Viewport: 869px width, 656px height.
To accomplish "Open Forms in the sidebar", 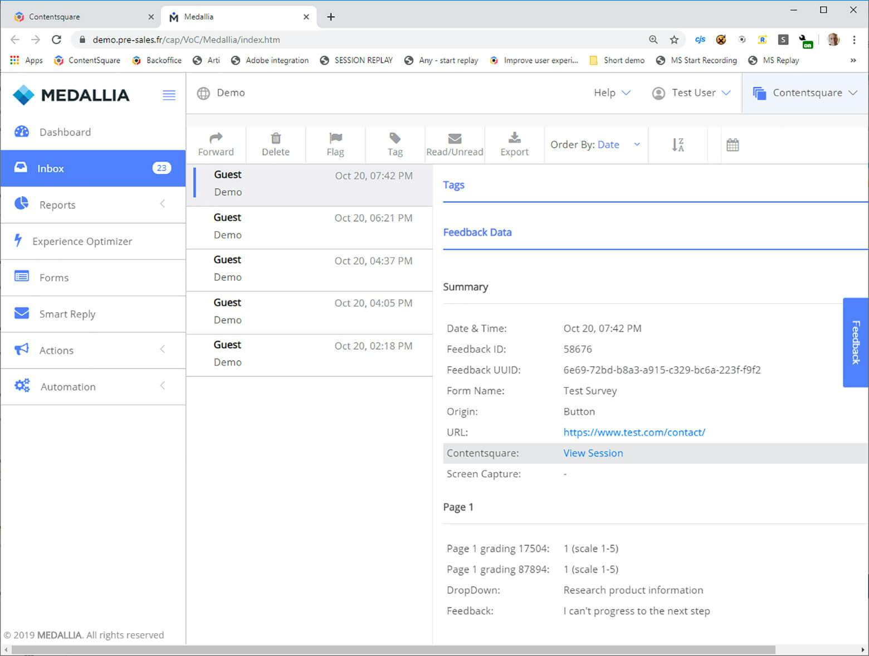I will (x=93, y=278).
